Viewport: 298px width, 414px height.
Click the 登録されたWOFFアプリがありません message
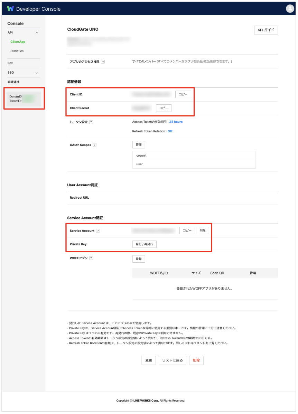click(205, 289)
